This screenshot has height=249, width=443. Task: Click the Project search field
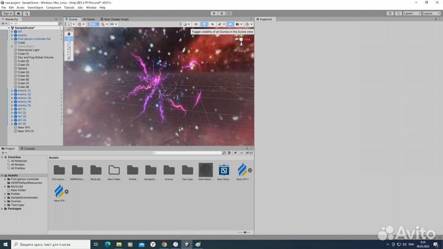pyautogui.click(x=187, y=152)
